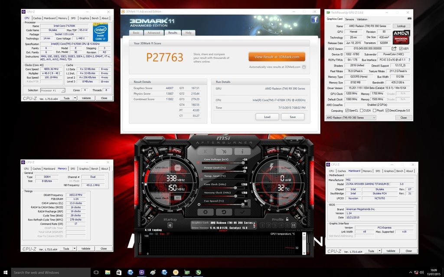Adjust the Memory Clock slider handle
Image resolution: width=444 pixels, height=277 pixels.
(x=235, y=196)
